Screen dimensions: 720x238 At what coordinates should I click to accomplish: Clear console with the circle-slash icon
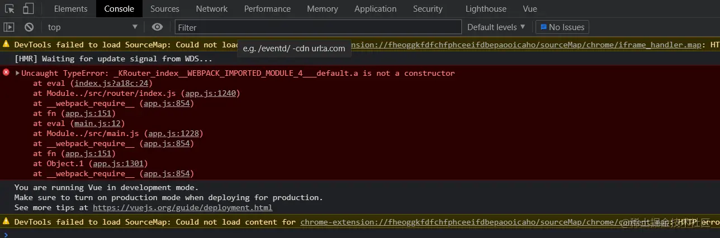[29, 27]
